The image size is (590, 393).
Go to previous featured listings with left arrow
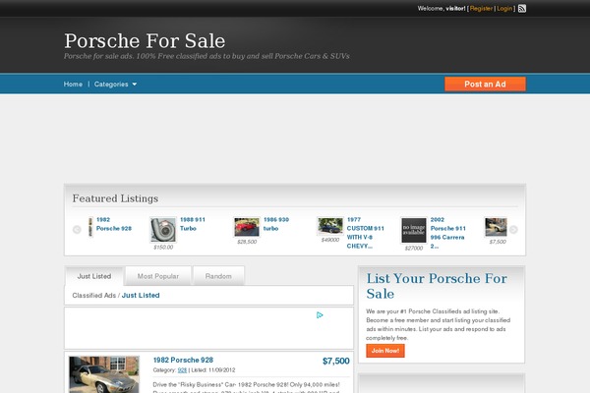click(77, 229)
